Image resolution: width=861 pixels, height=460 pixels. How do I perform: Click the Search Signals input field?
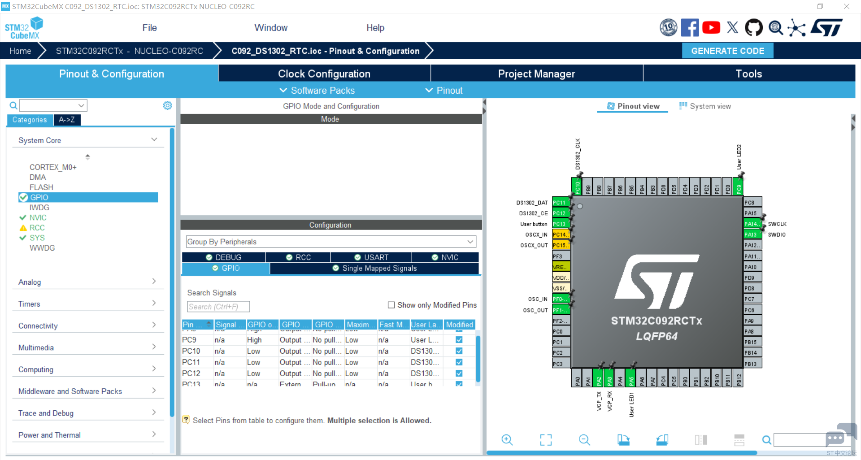pos(218,307)
